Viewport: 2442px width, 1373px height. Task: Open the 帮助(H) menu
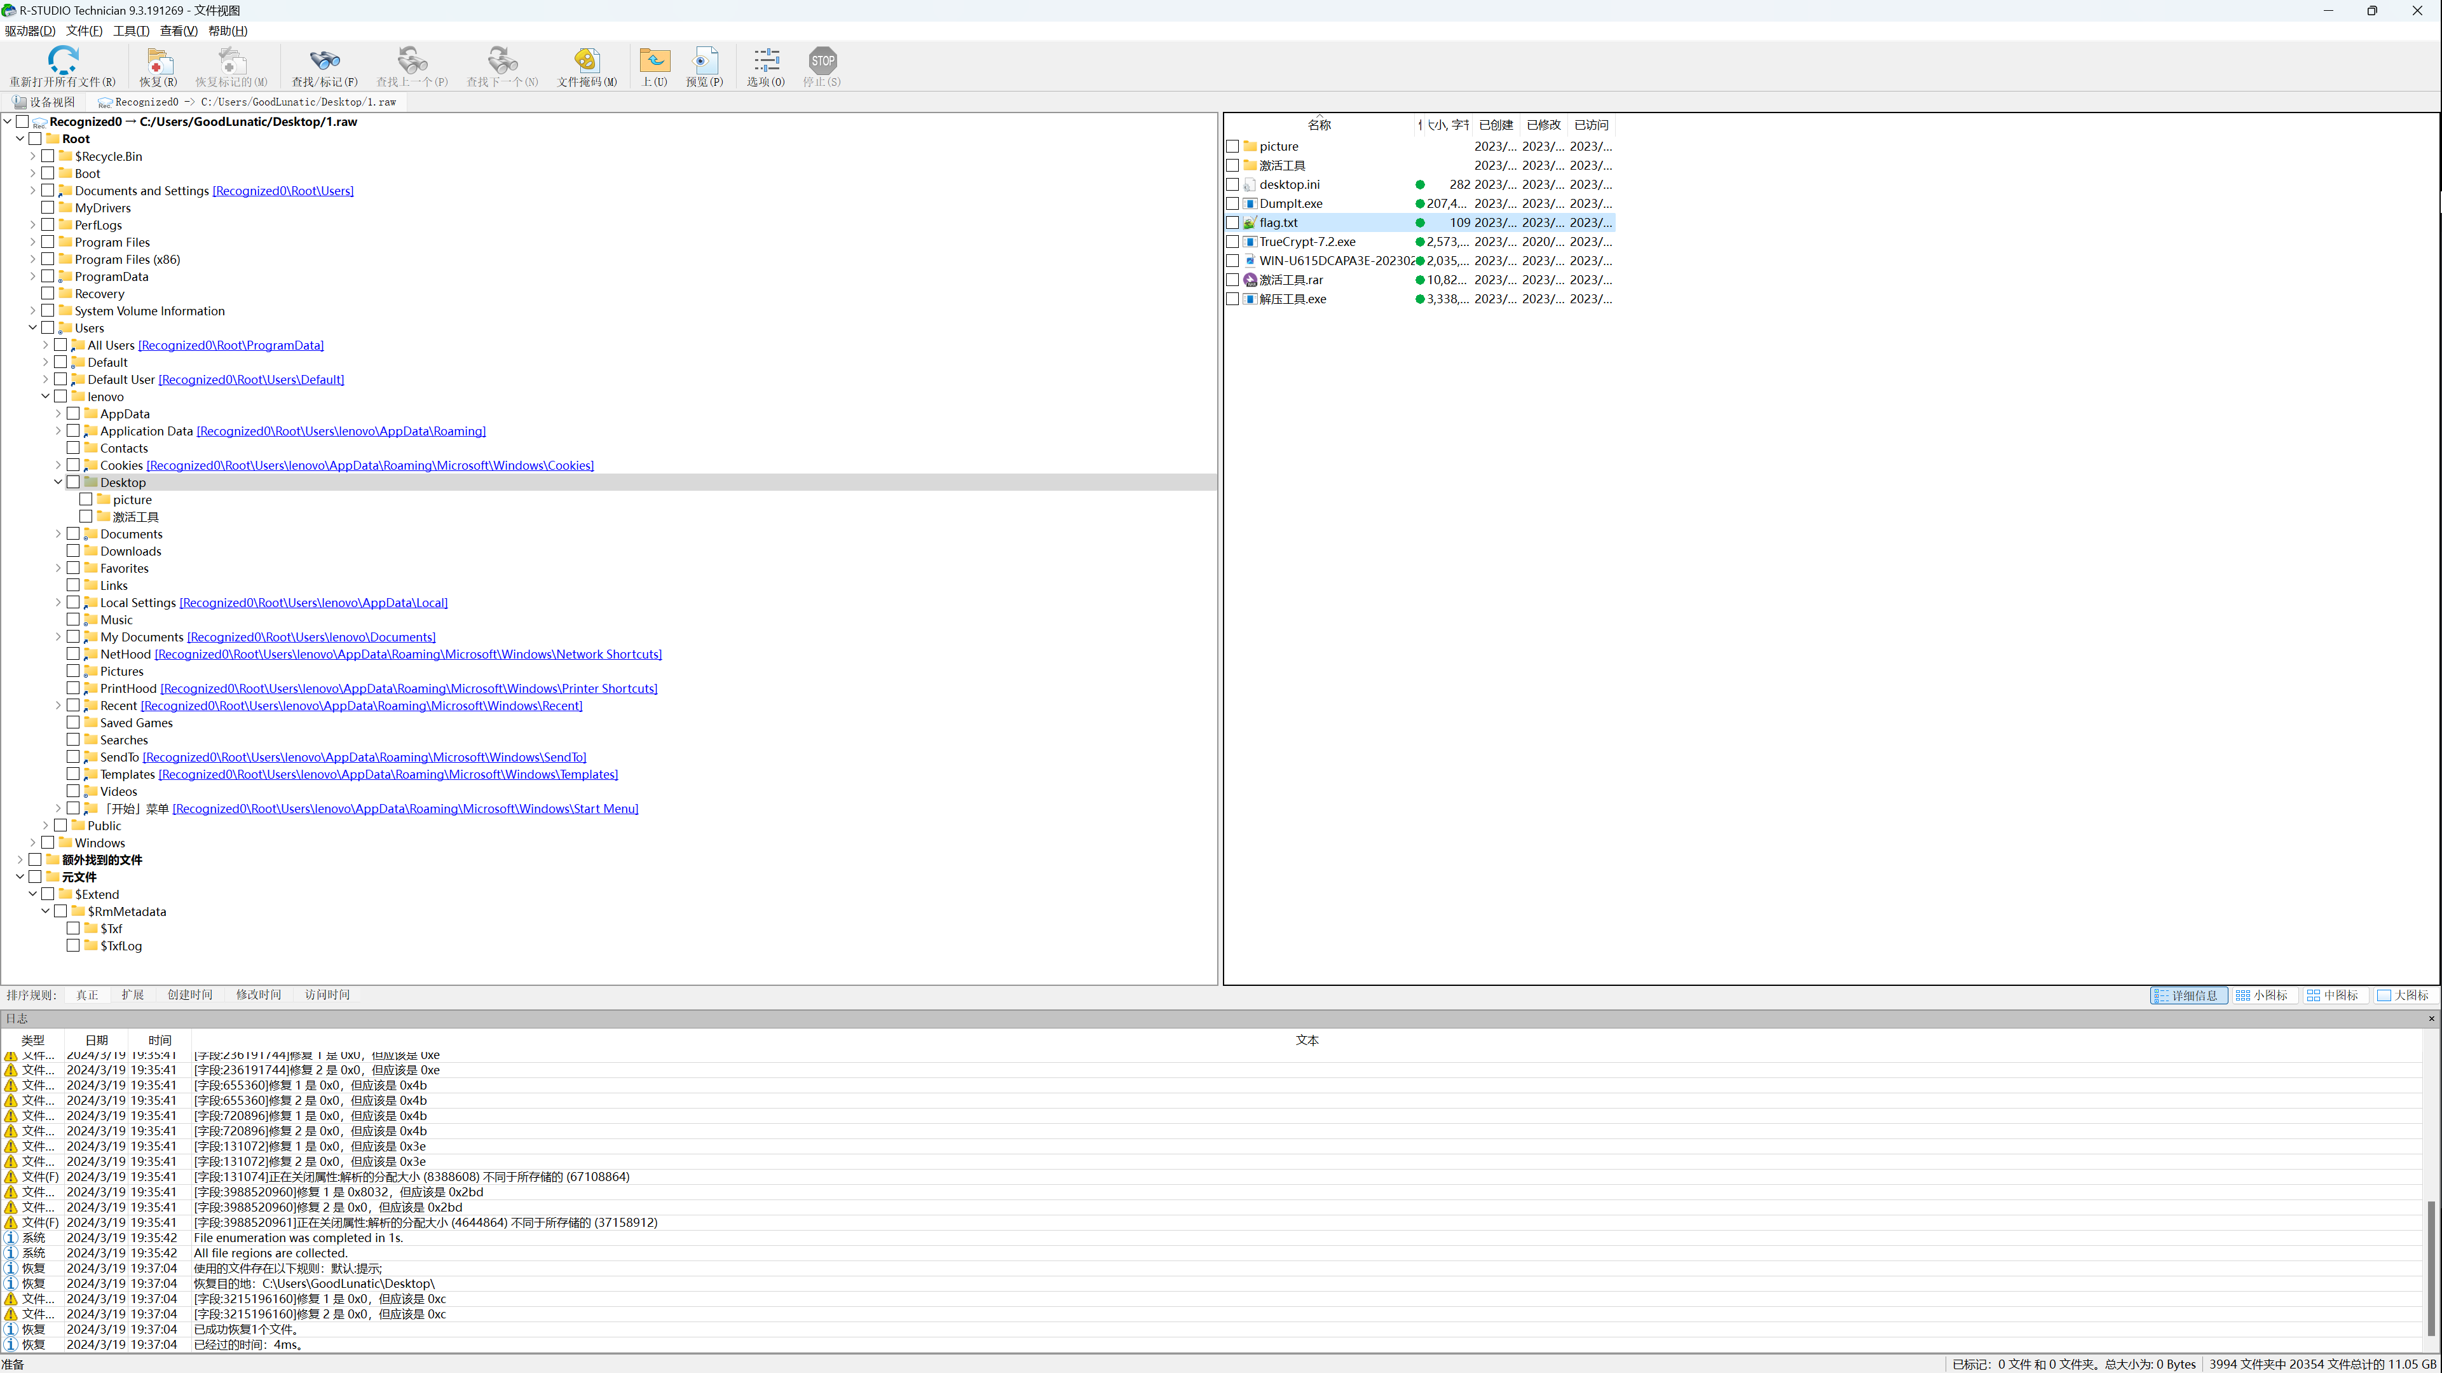coord(228,31)
